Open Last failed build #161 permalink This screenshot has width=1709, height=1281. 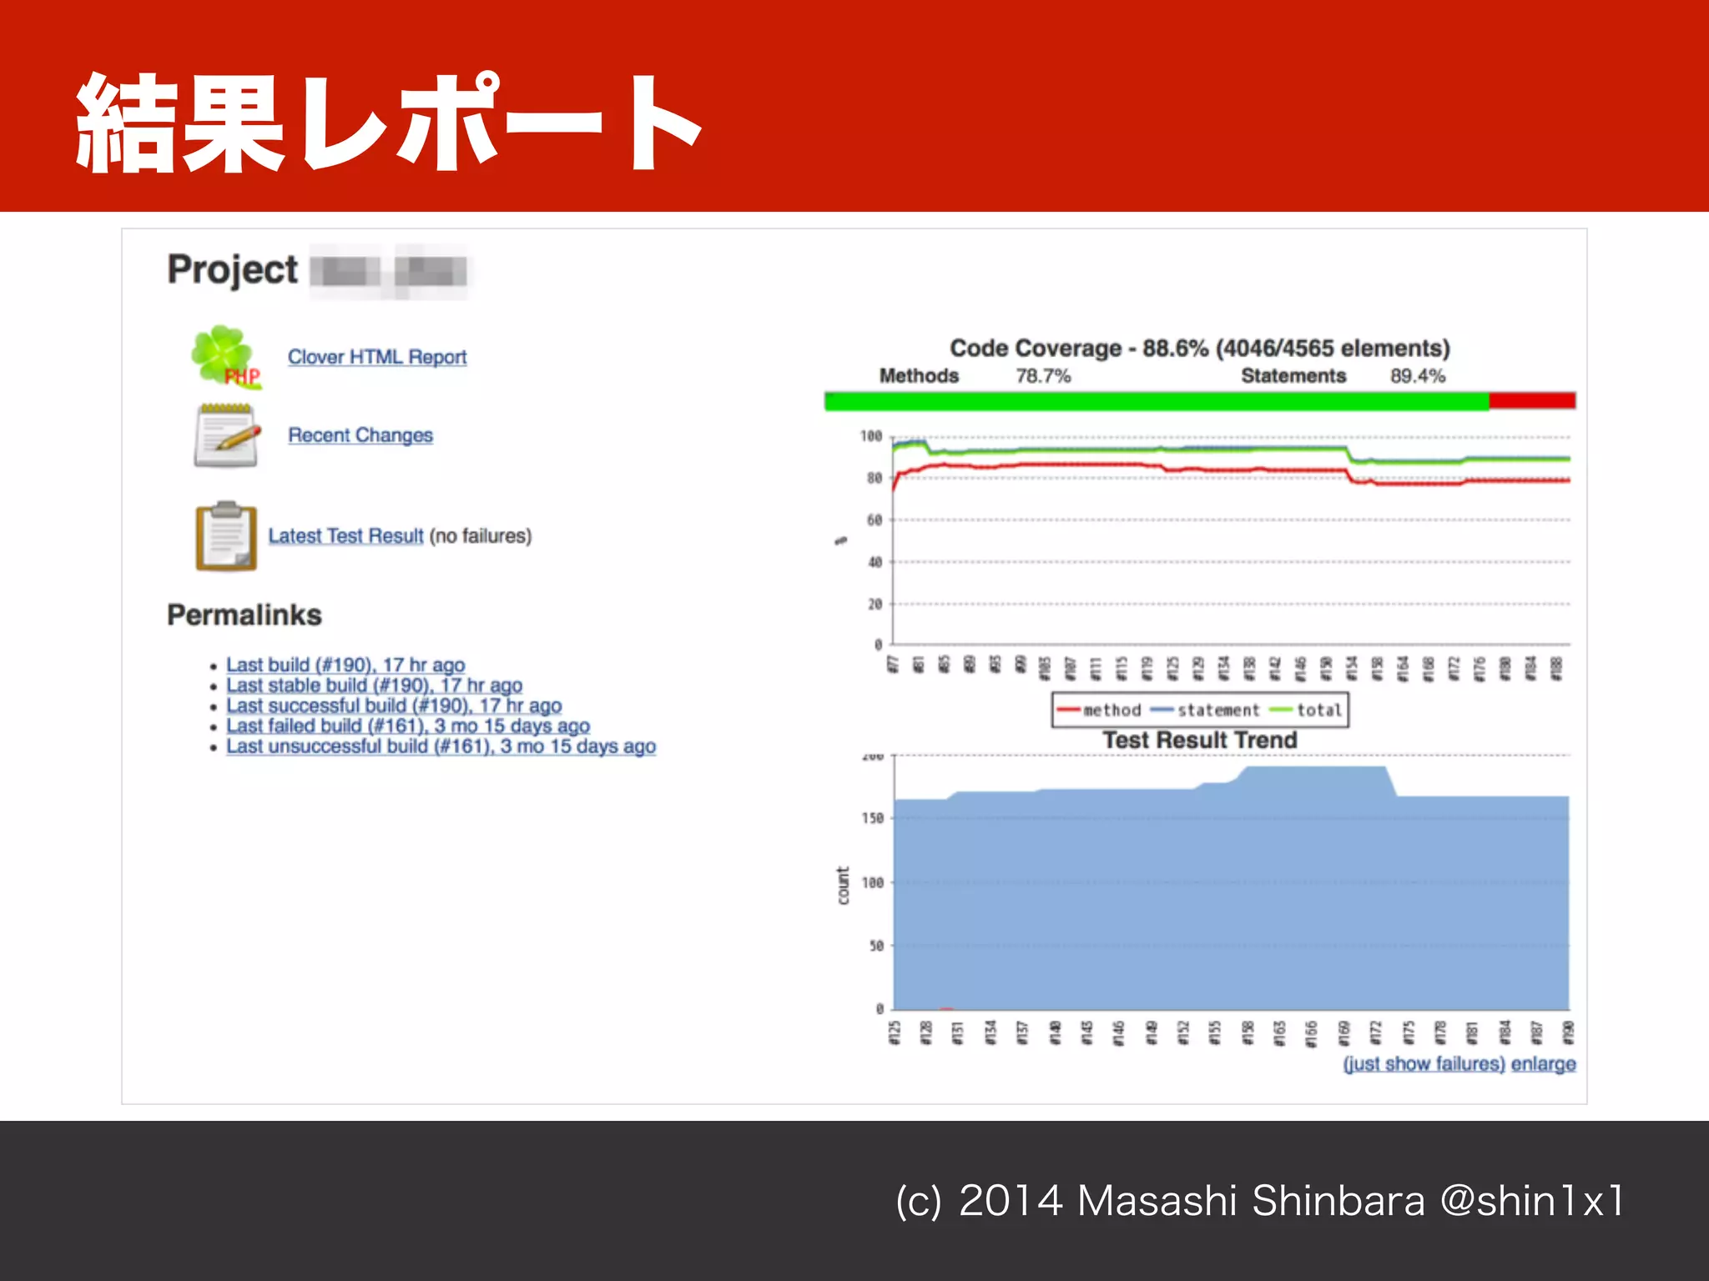pos(408,726)
